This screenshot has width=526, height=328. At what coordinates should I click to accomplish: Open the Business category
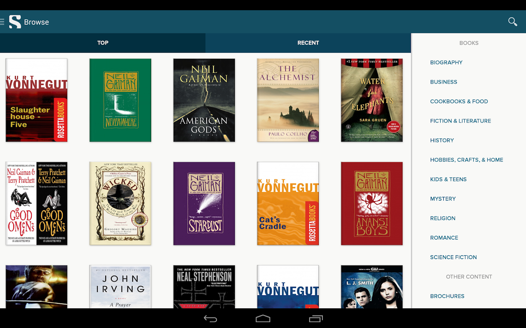(444, 82)
